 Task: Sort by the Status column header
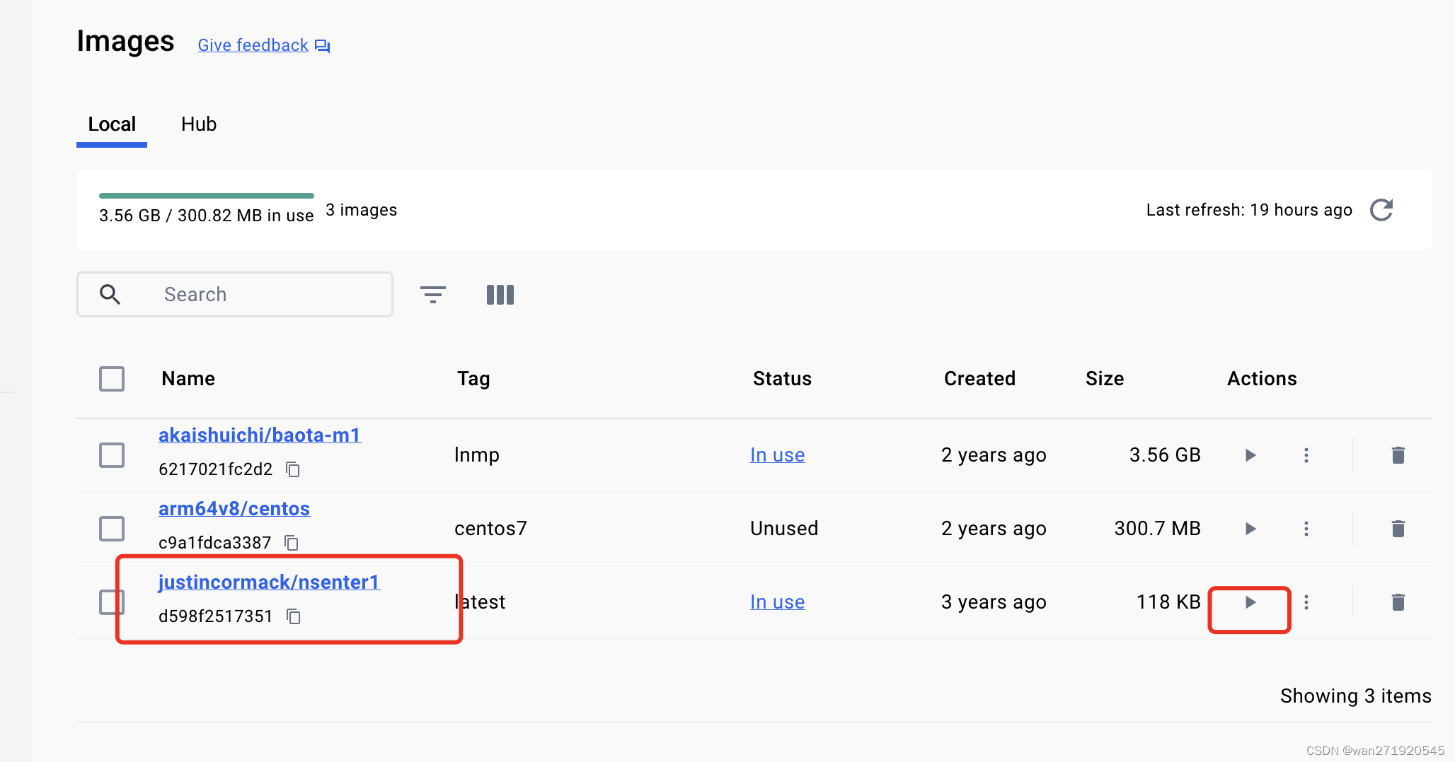[x=782, y=379]
